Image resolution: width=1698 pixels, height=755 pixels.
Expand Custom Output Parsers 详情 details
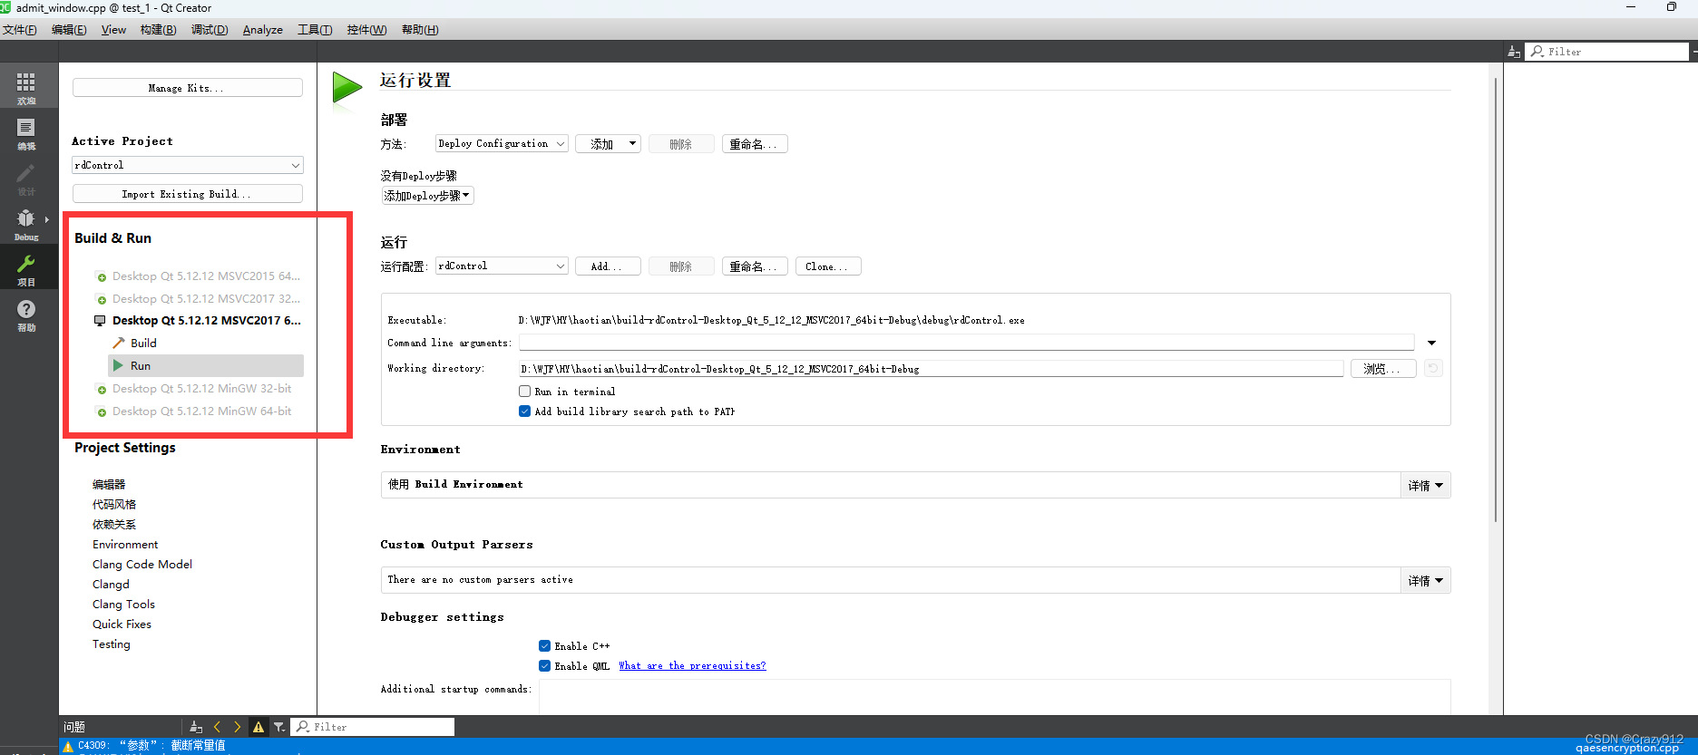(1426, 580)
